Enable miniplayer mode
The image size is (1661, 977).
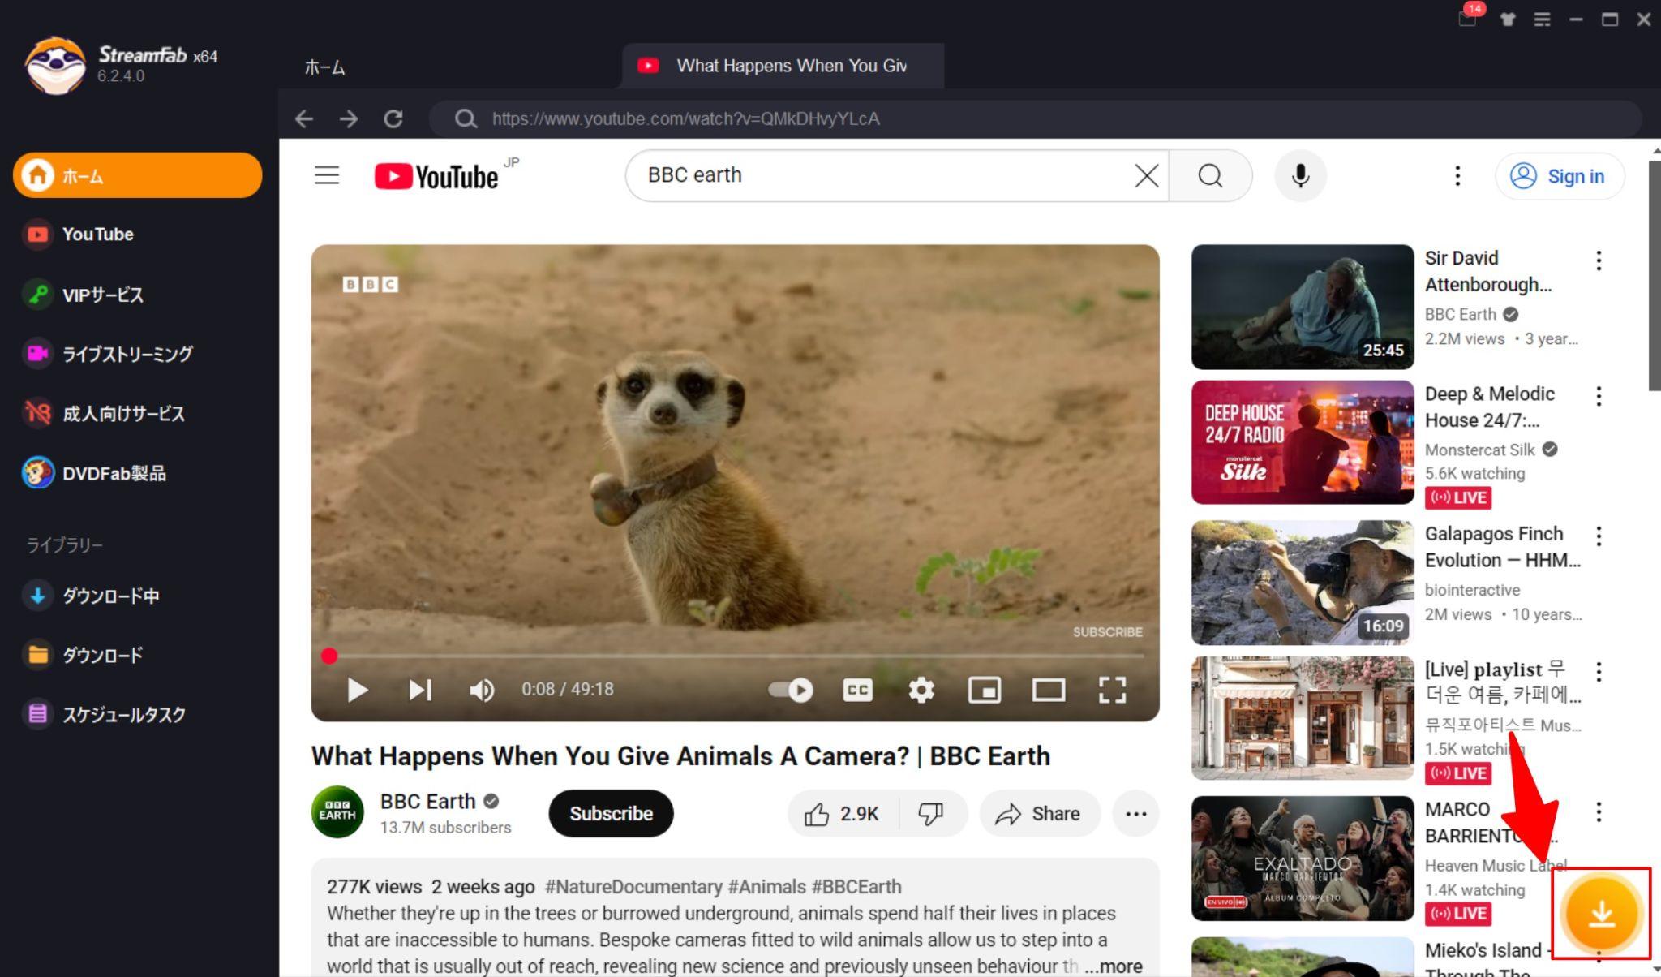click(x=985, y=690)
